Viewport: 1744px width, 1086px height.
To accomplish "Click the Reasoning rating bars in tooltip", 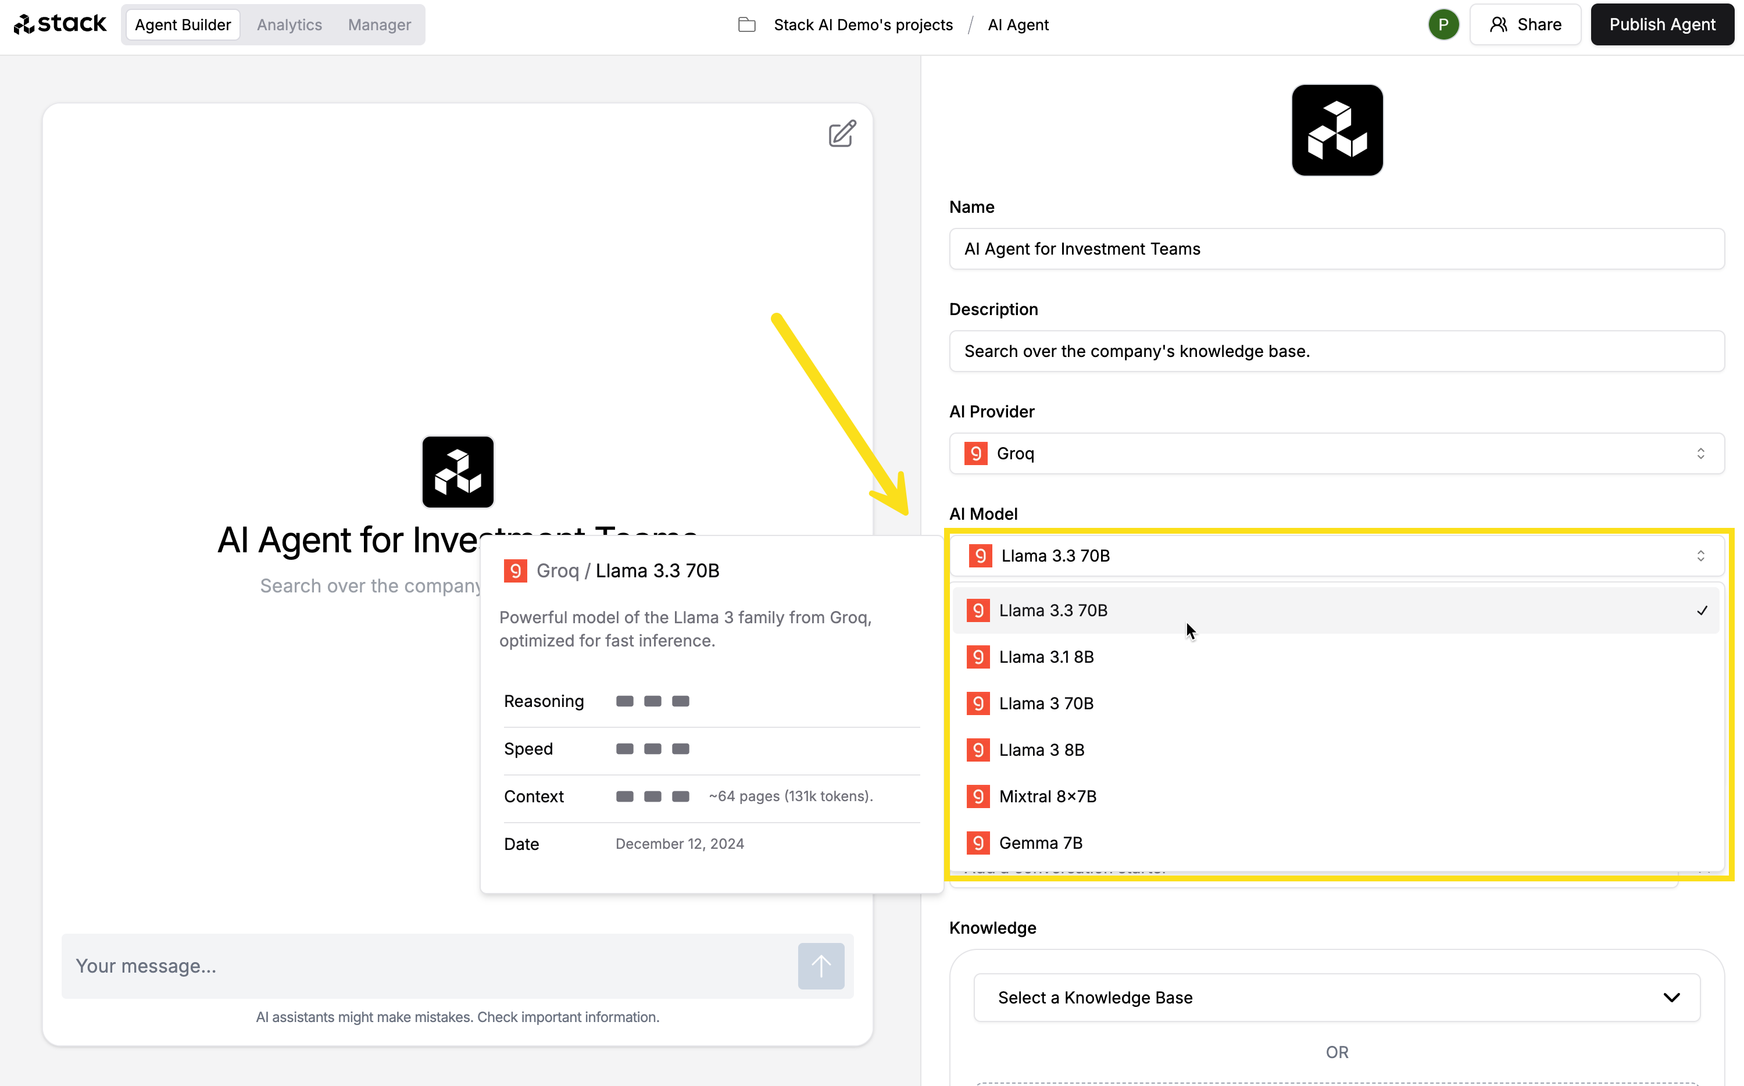I will pyautogui.click(x=652, y=702).
